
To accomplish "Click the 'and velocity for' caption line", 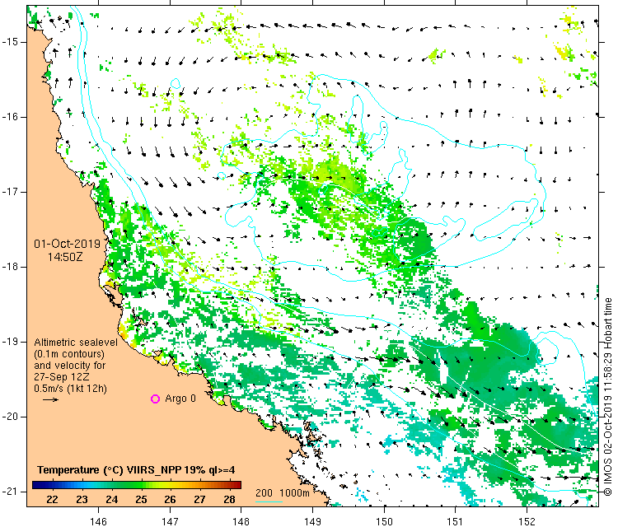I will (70, 365).
